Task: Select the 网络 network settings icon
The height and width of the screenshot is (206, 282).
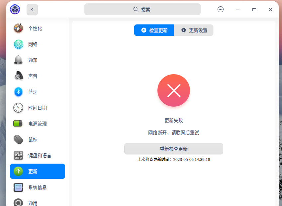Action: point(18,44)
